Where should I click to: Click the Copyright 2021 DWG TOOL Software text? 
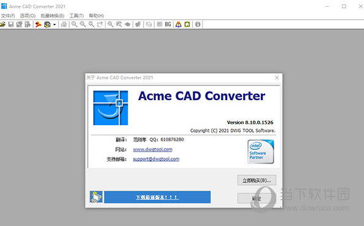pyautogui.click(x=233, y=131)
